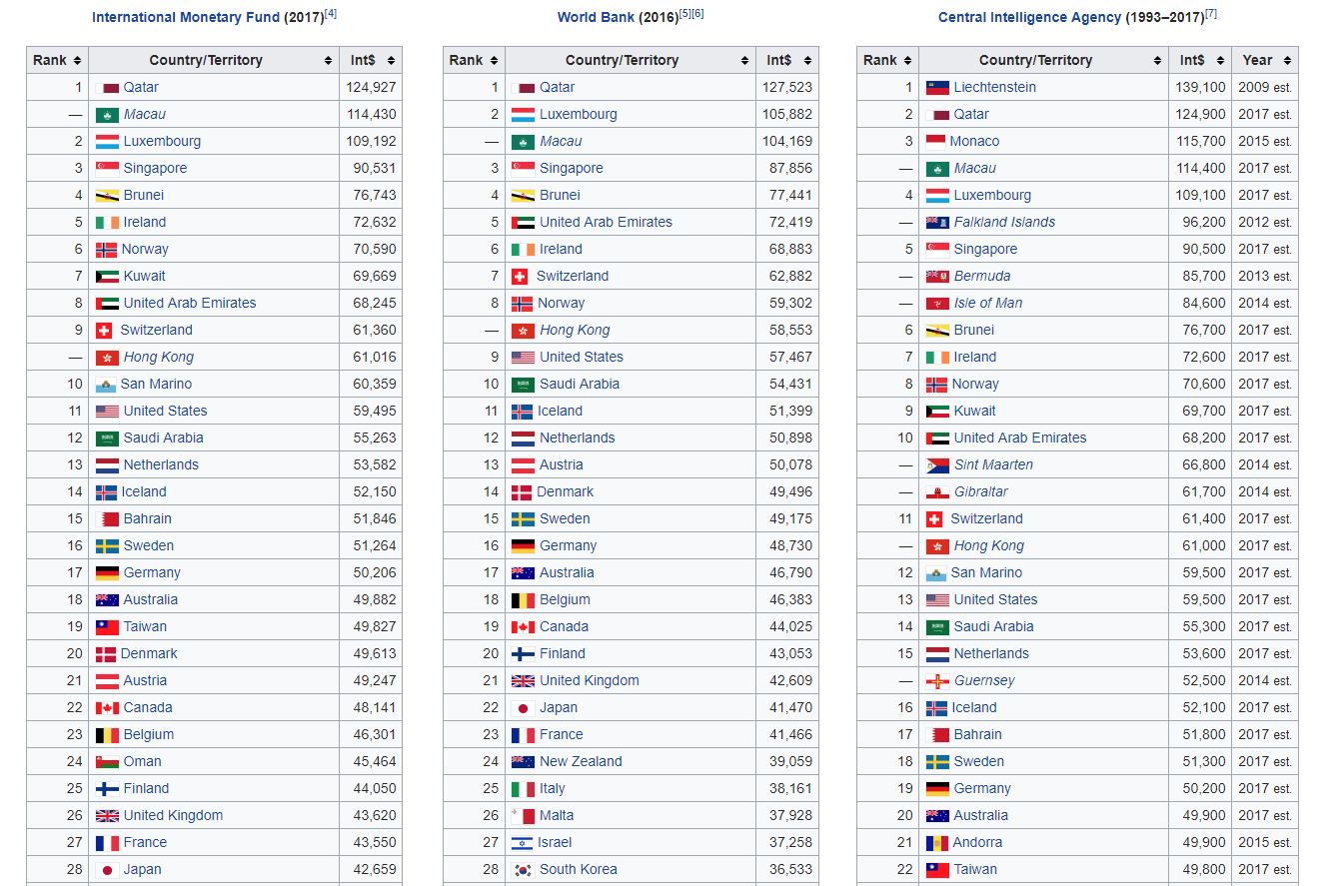
Task: Open Macau link in the IMF table
Action: 145,115
